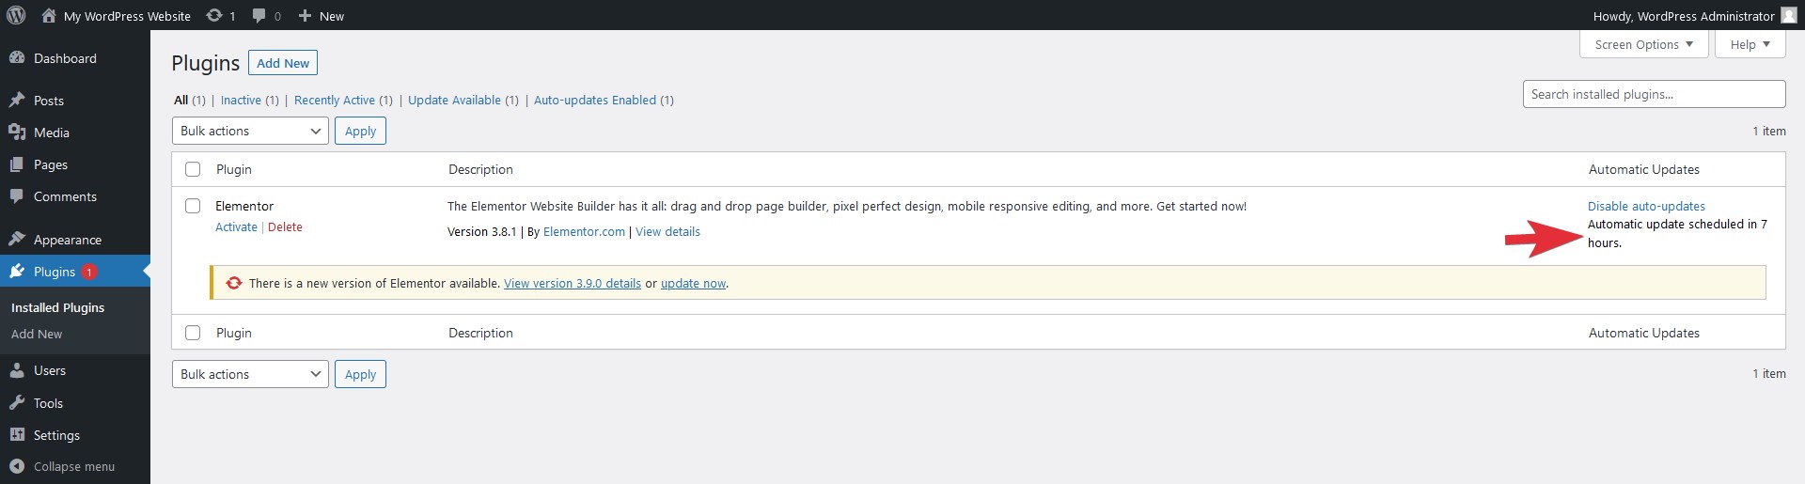Screen dimensions: 1805x484
Task: Open Add New submenu under Plugins
Action: pyautogui.click(x=37, y=334)
